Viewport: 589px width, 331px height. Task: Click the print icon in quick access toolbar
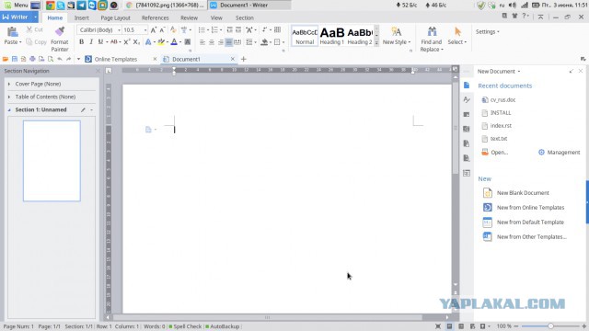point(32,59)
